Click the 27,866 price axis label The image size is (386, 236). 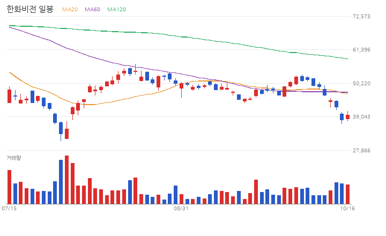361,151
